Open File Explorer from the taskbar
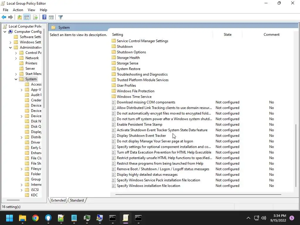300x225 pixels. pyautogui.click(x=22, y=218)
